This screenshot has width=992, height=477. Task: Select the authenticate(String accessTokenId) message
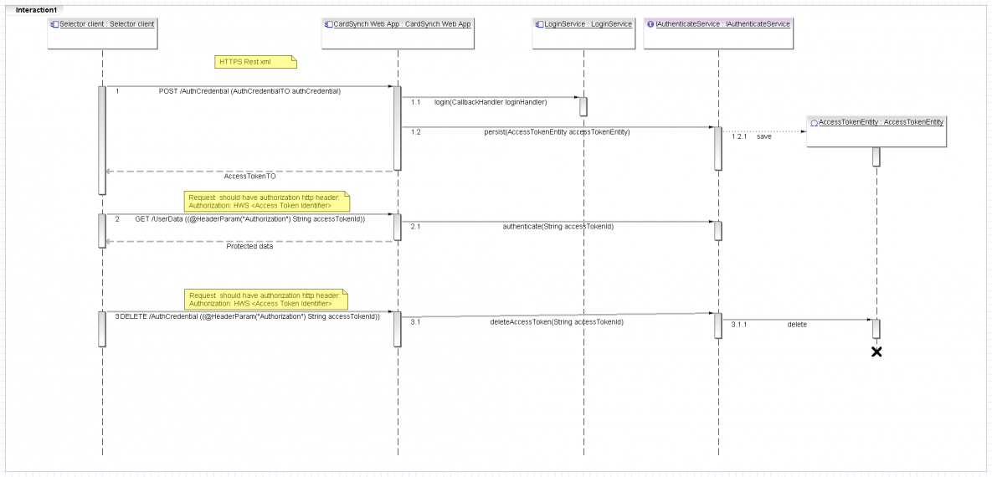click(558, 226)
